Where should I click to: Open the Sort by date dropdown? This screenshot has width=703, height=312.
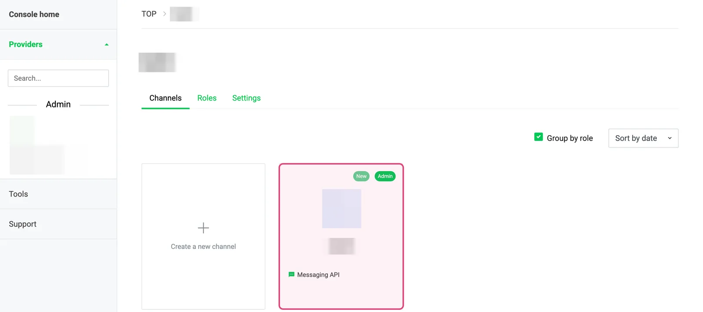(x=643, y=138)
